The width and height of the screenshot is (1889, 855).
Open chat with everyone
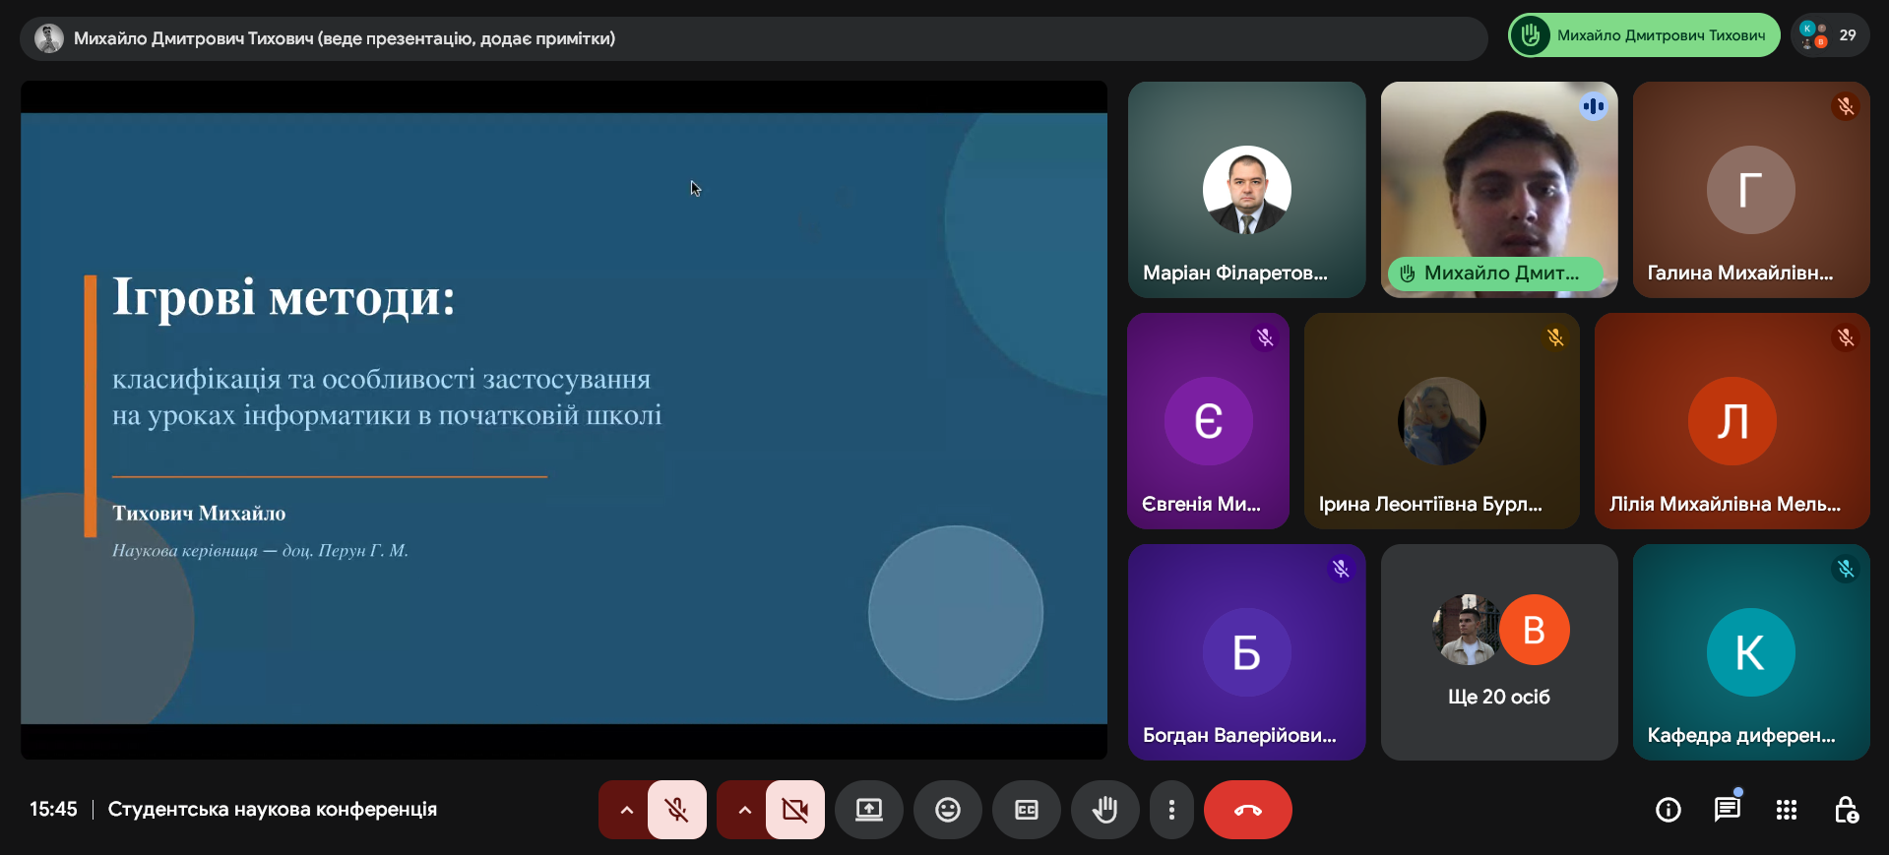(x=1728, y=810)
